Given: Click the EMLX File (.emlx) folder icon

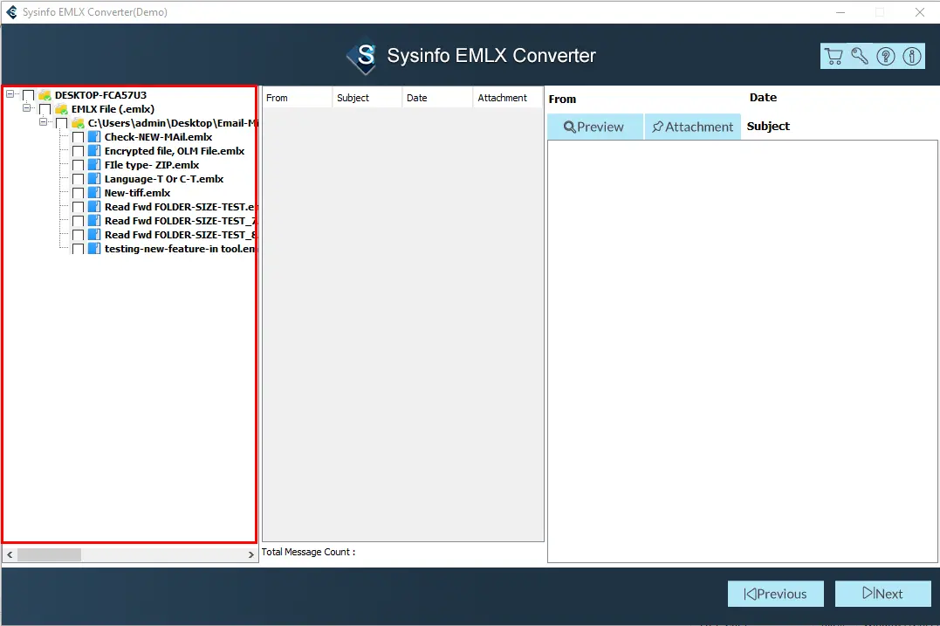Looking at the screenshot, I should pyautogui.click(x=61, y=109).
